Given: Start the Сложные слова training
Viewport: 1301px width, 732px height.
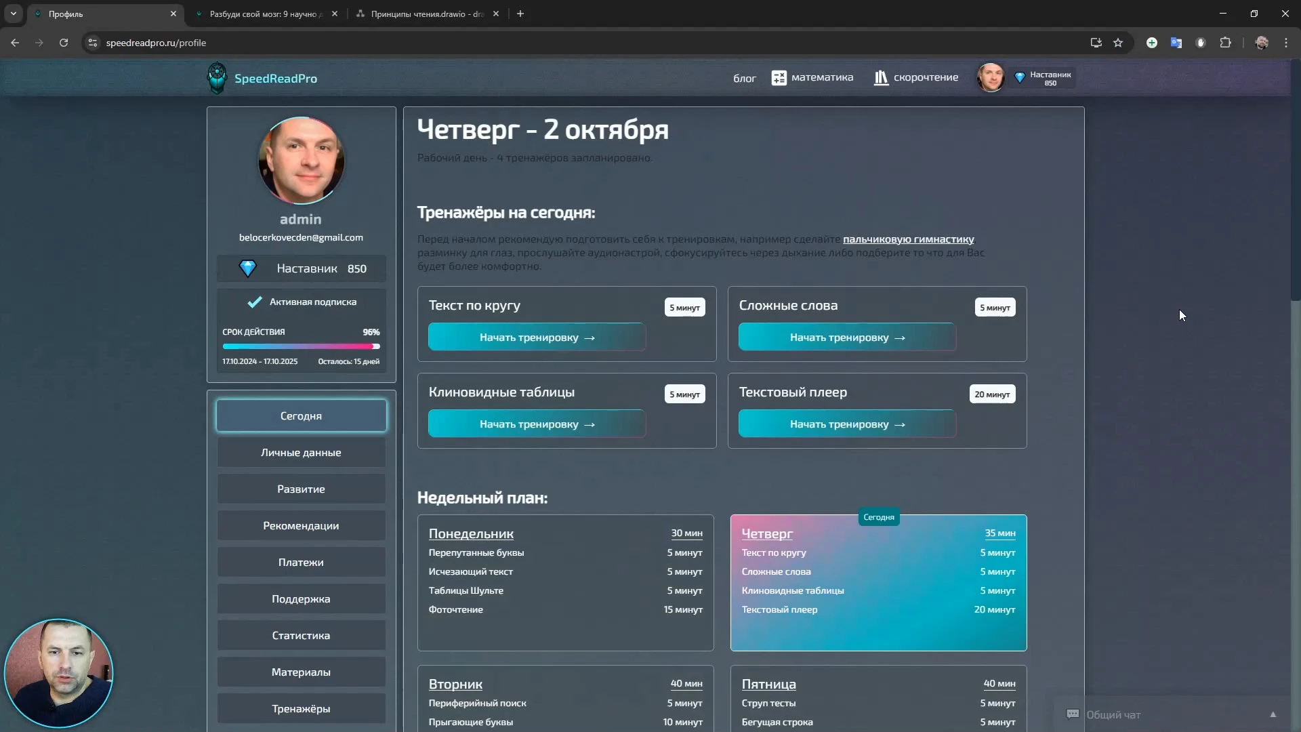Looking at the screenshot, I should tap(847, 338).
